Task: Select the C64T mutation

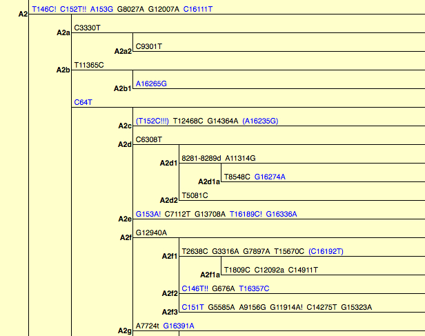Action: tap(83, 102)
